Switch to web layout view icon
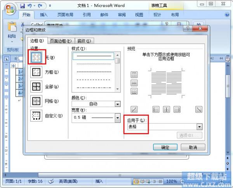This screenshot has width=233, height=188. pyautogui.click(x=148, y=181)
